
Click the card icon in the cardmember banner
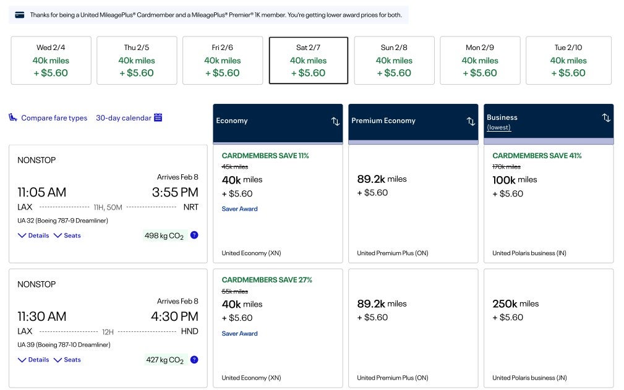pos(19,15)
